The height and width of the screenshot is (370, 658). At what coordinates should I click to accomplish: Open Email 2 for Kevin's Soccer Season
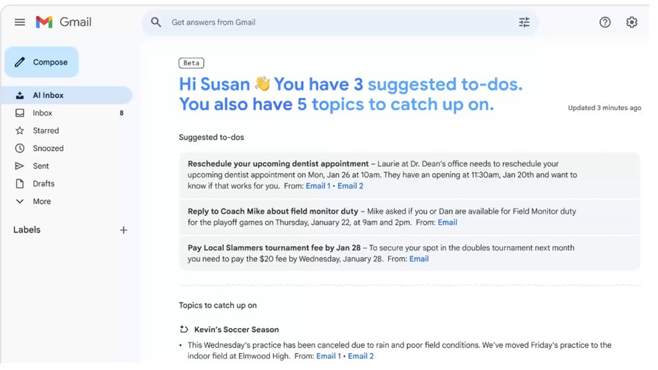361,356
